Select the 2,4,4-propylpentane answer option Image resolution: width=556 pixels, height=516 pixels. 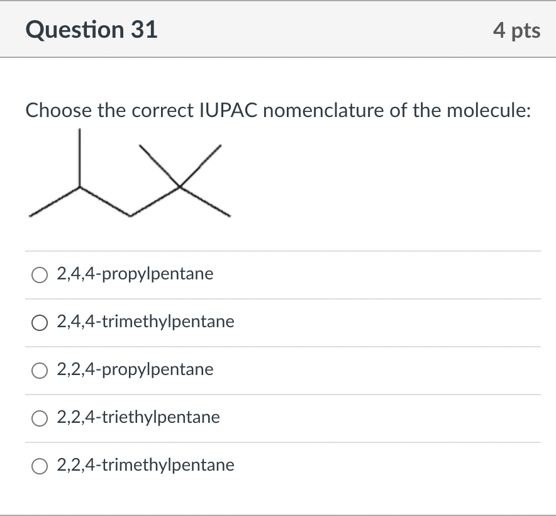[40, 274]
